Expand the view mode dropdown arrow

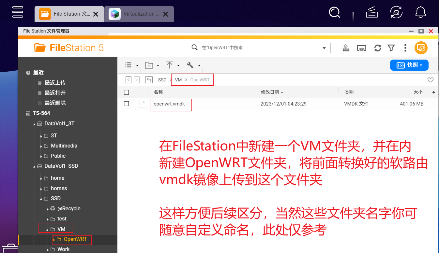click(137, 65)
